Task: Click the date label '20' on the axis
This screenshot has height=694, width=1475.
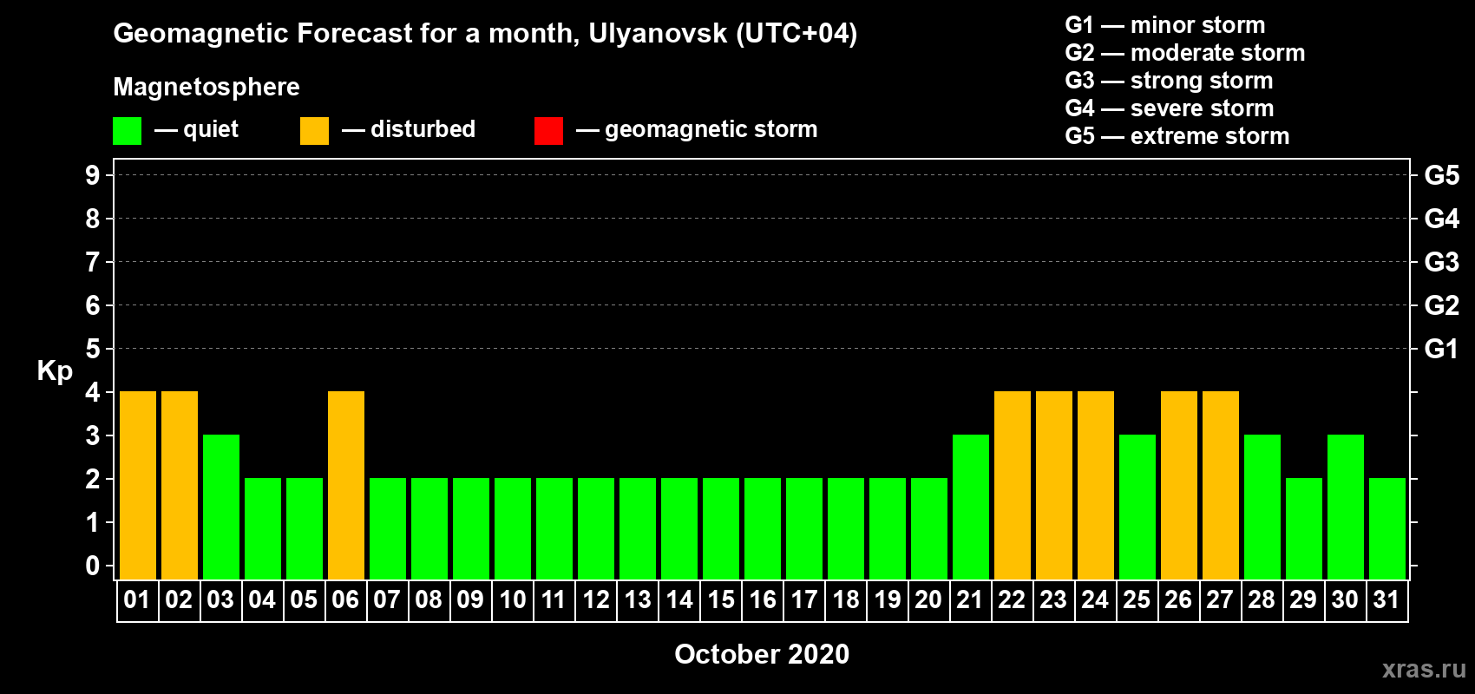Action: coord(928,600)
